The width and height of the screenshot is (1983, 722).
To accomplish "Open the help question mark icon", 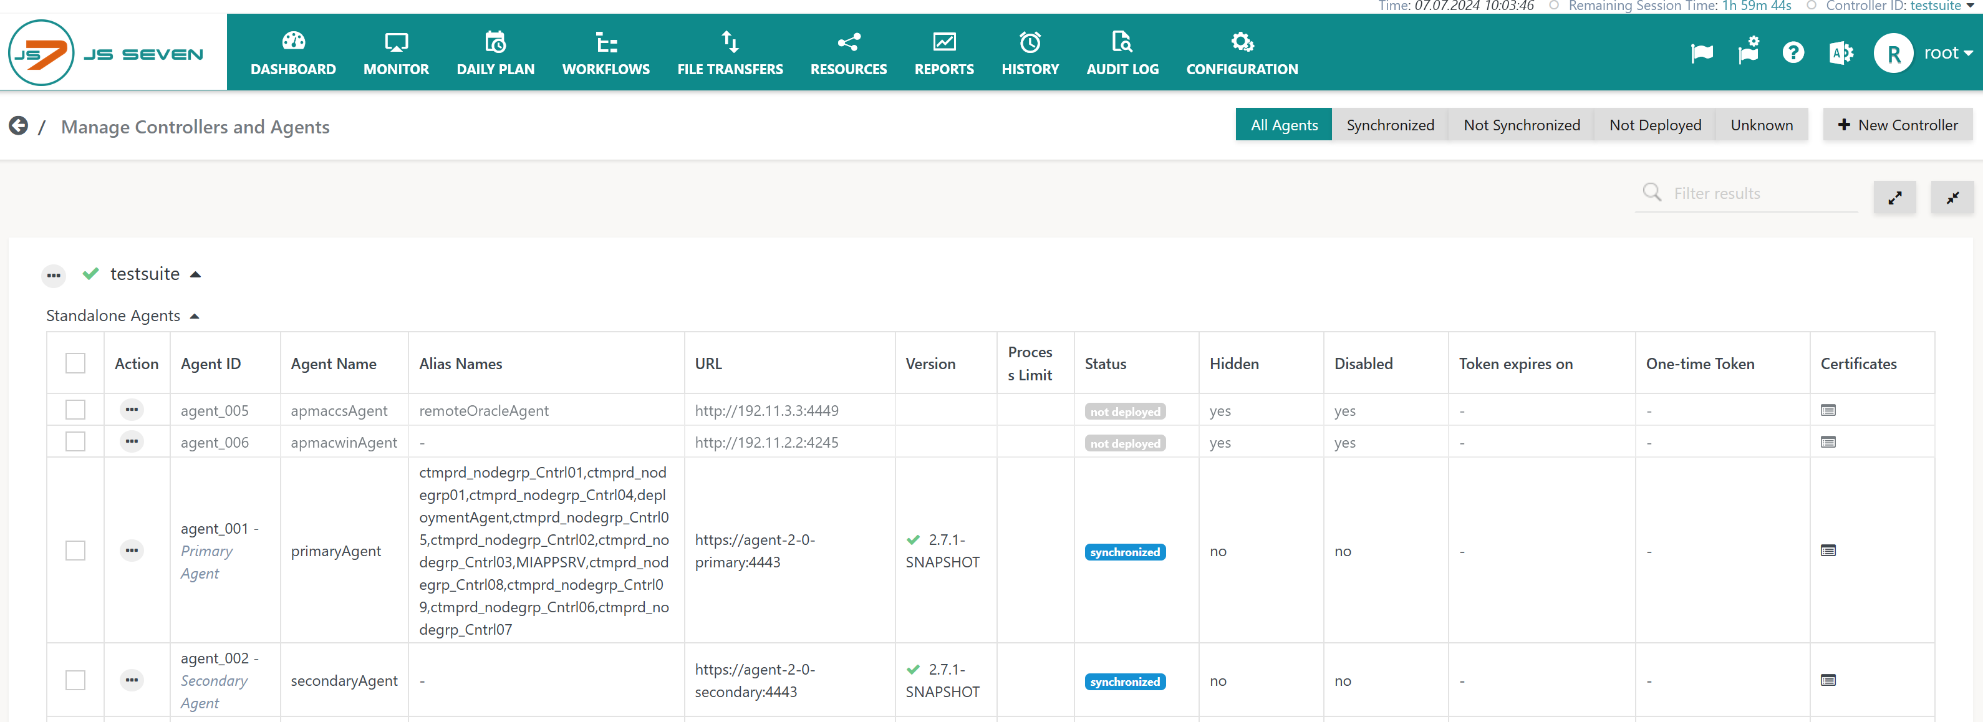I will [x=1793, y=52].
